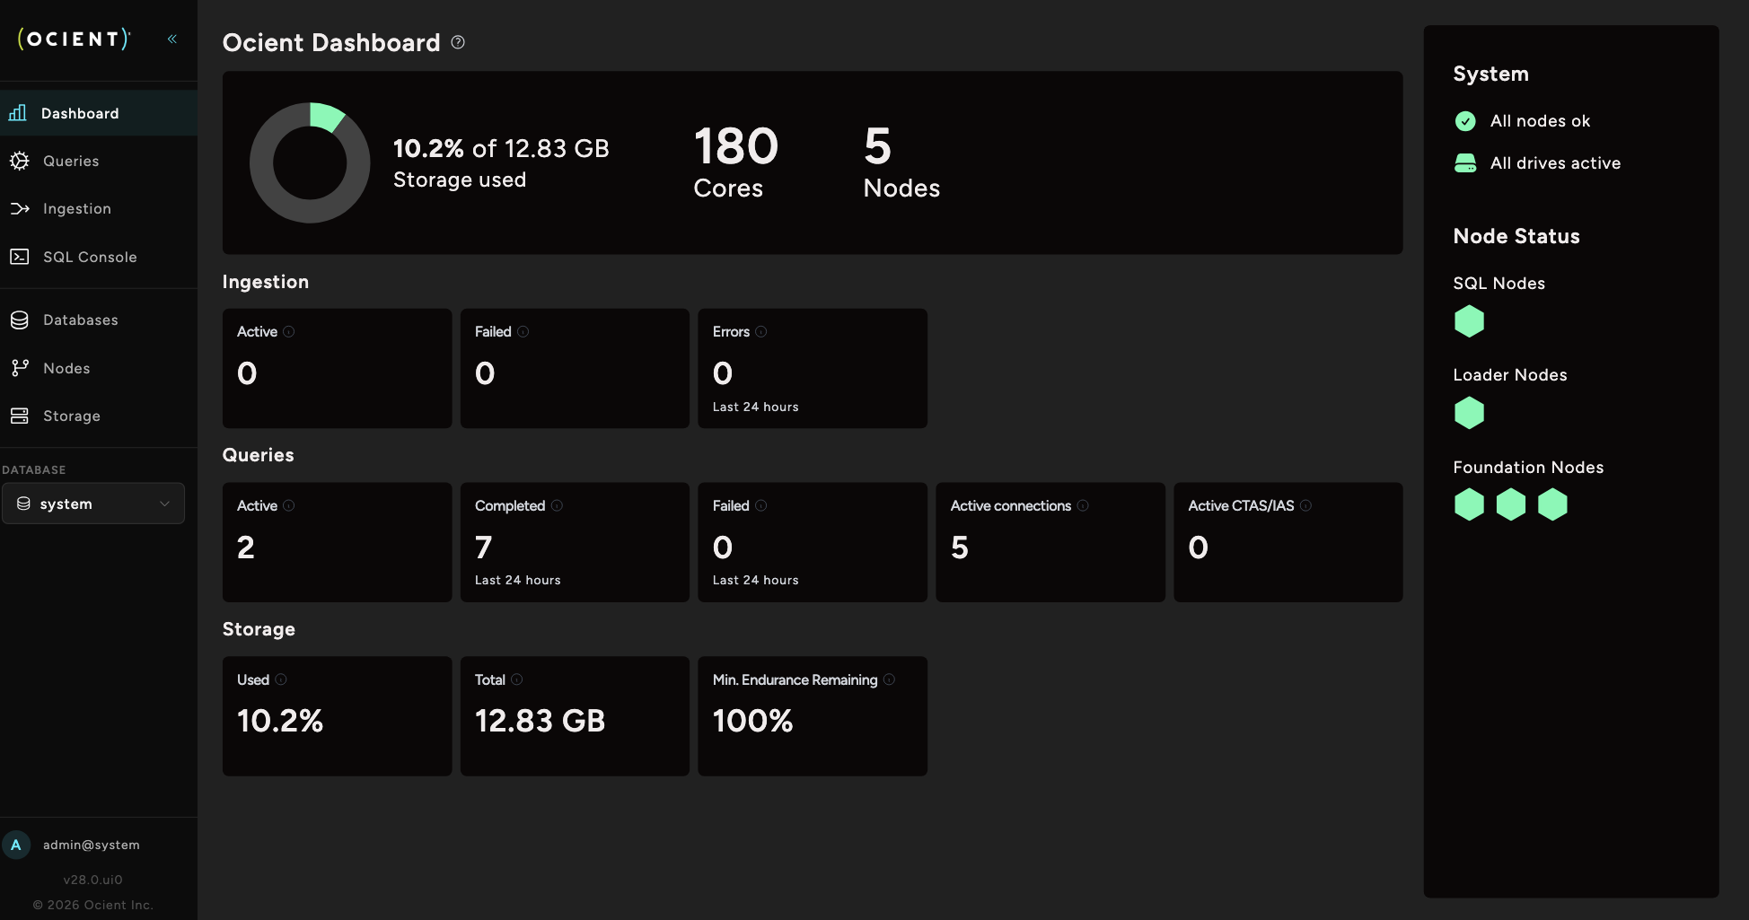Click the second Foundation Nodes hexagon

coord(1511,504)
